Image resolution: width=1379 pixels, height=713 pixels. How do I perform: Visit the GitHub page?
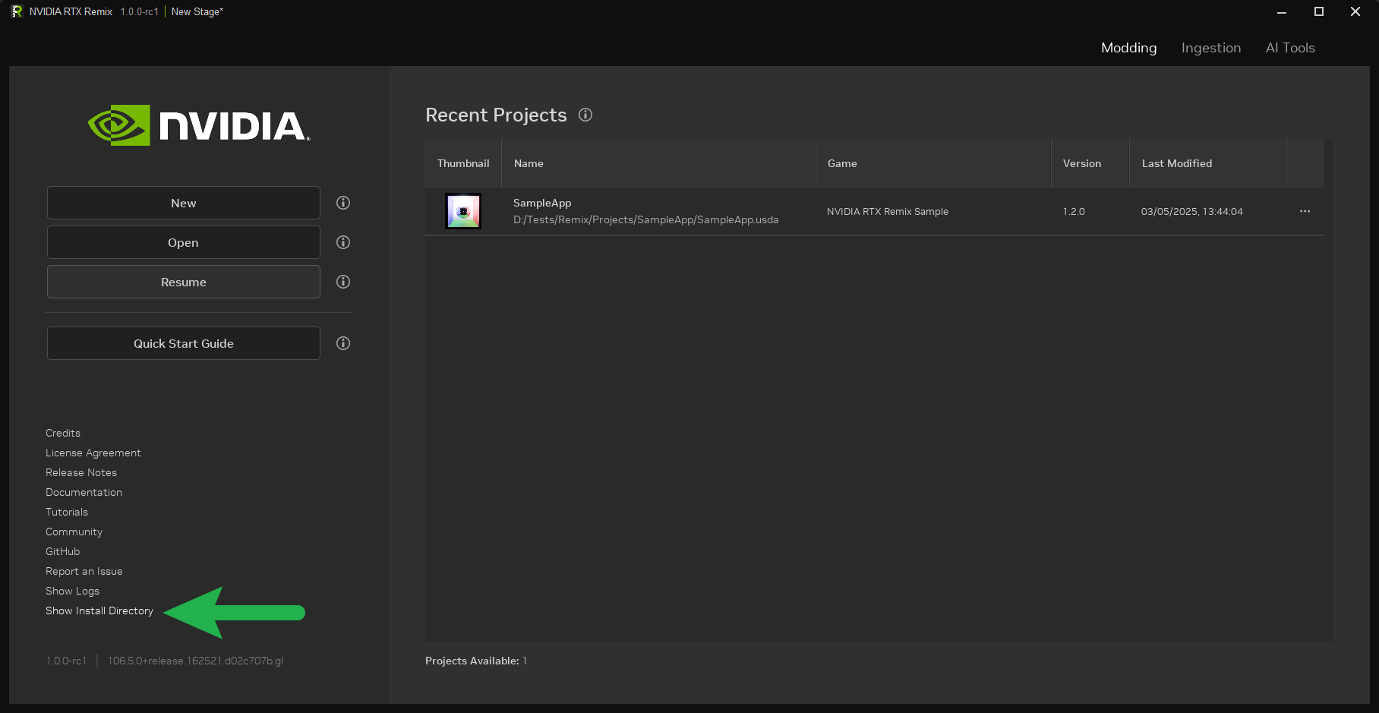click(x=62, y=551)
